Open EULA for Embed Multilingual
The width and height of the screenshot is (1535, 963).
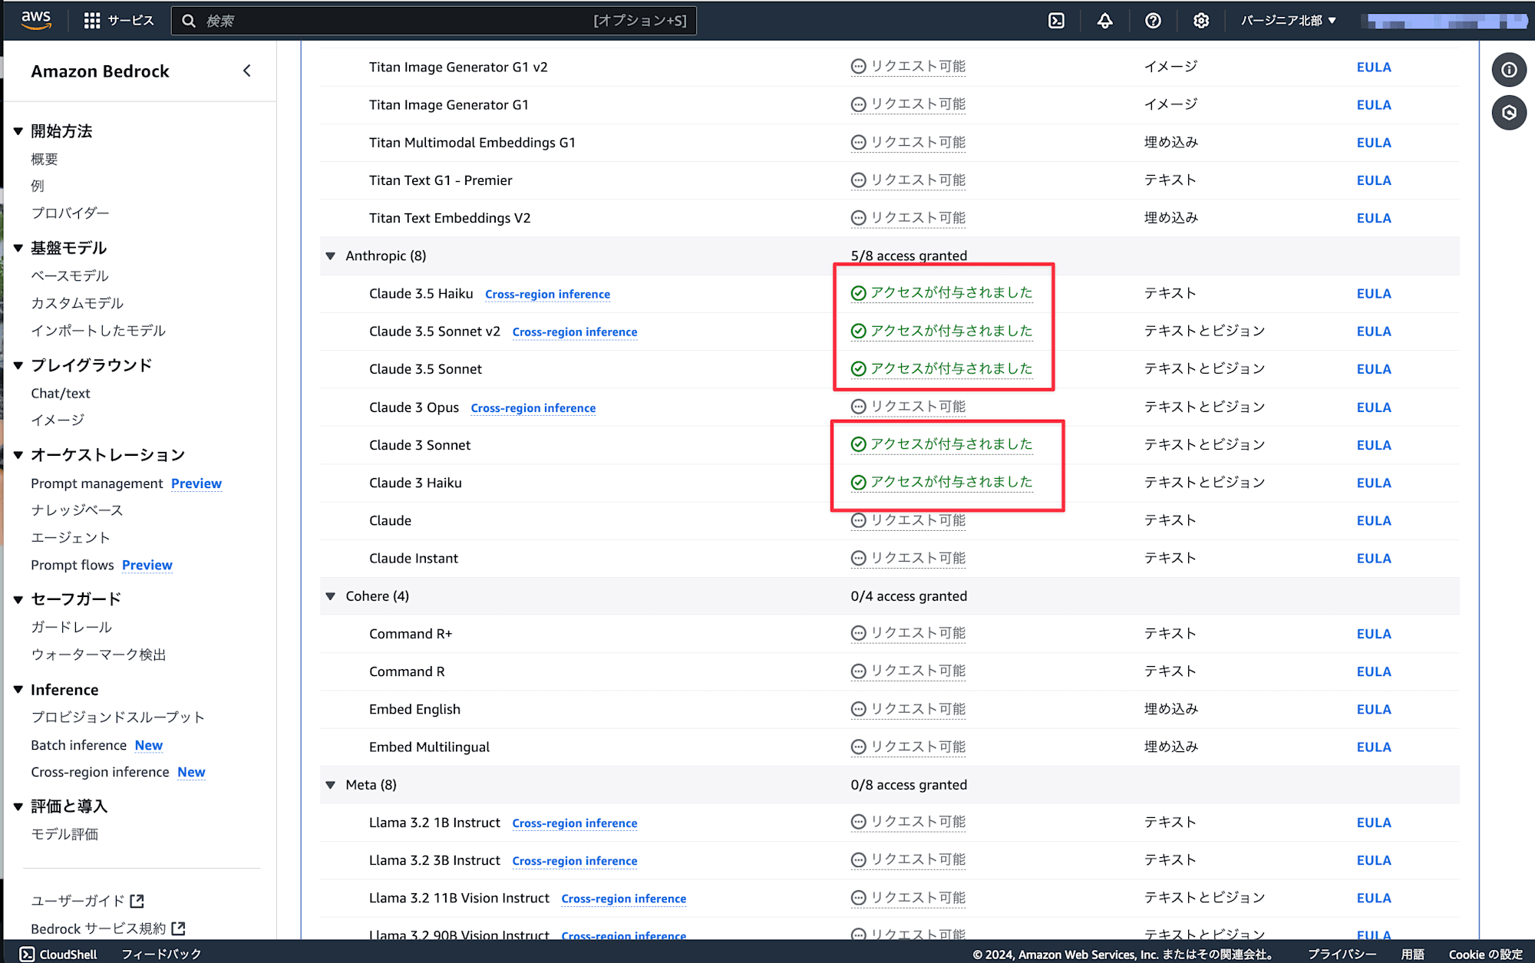(x=1374, y=747)
